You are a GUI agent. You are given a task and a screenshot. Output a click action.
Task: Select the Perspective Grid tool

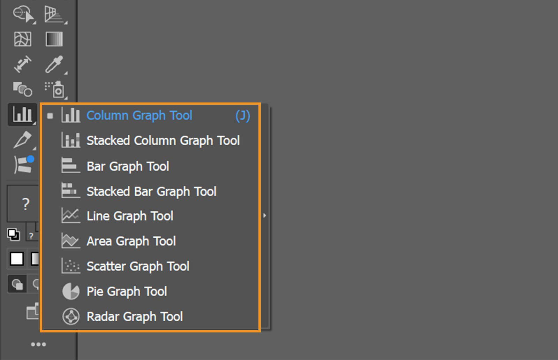(x=54, y=15)
